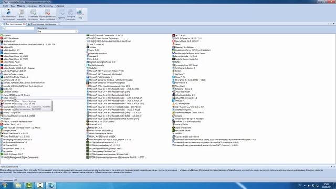The height and width of the screenshot is (189, 336).
Task: Select Microsoft Games for Windows Marketplace
Action: (x=106, y=83)
